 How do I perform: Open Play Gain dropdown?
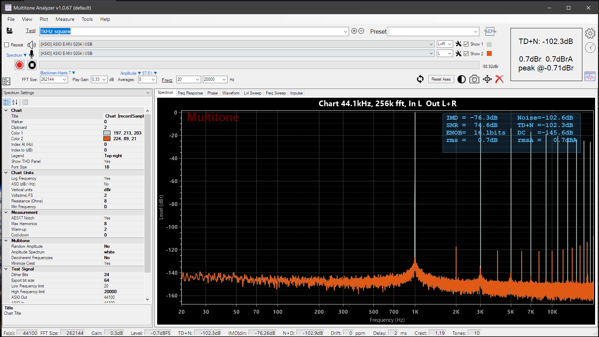104,79
